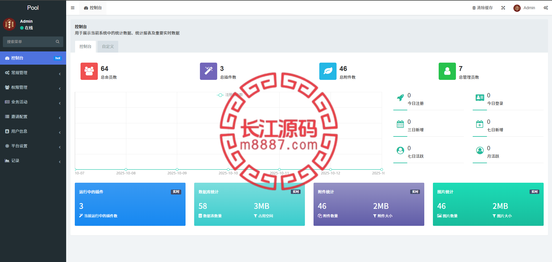
Task: Click the user circle icon for 月活跃
Action: [x=480, y=151]
